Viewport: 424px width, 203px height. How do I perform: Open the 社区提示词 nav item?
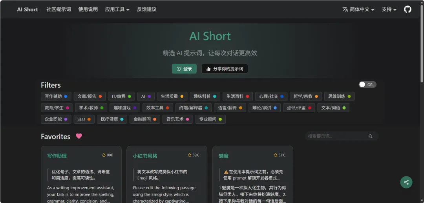coord(58,9)
